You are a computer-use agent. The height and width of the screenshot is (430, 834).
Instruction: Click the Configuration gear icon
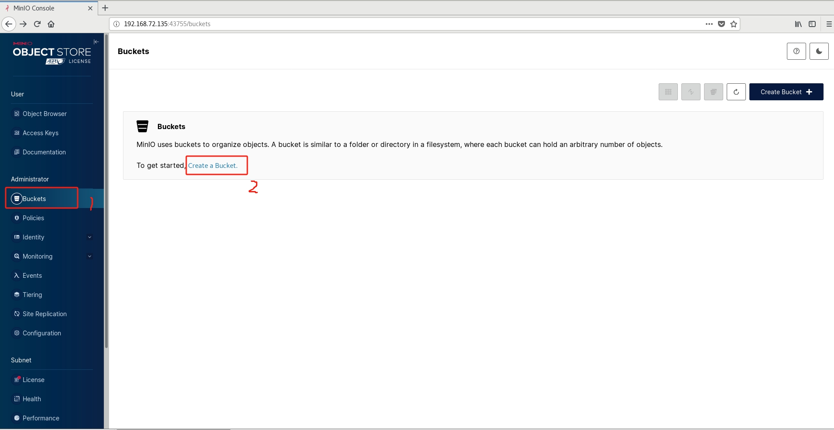click(x=17, y=333)
